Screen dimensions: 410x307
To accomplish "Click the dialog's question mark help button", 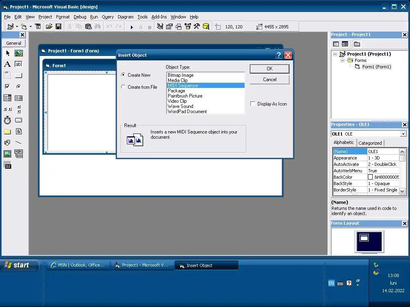I will pyautogui.click(x=279, y=55).
